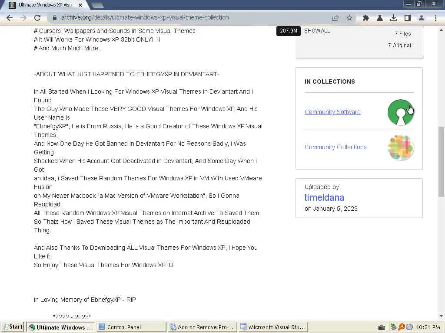Screen dimensions: 445x333
Task: Close the Ultimate Windows XP tab
Action: [x=80, y=5]
